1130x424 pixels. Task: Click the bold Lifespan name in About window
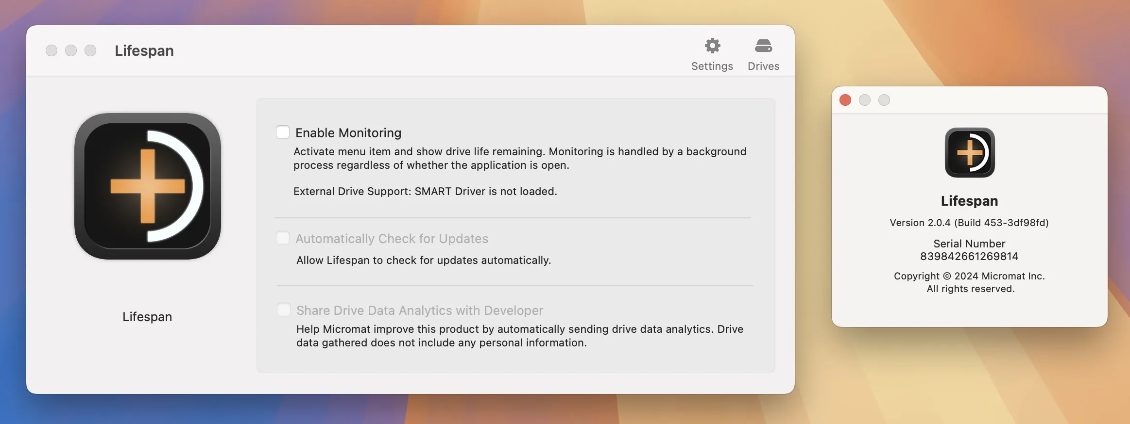coord(969,201)
